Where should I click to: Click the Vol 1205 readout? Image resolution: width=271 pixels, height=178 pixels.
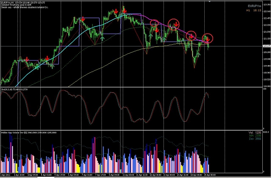tap(255, 133)
